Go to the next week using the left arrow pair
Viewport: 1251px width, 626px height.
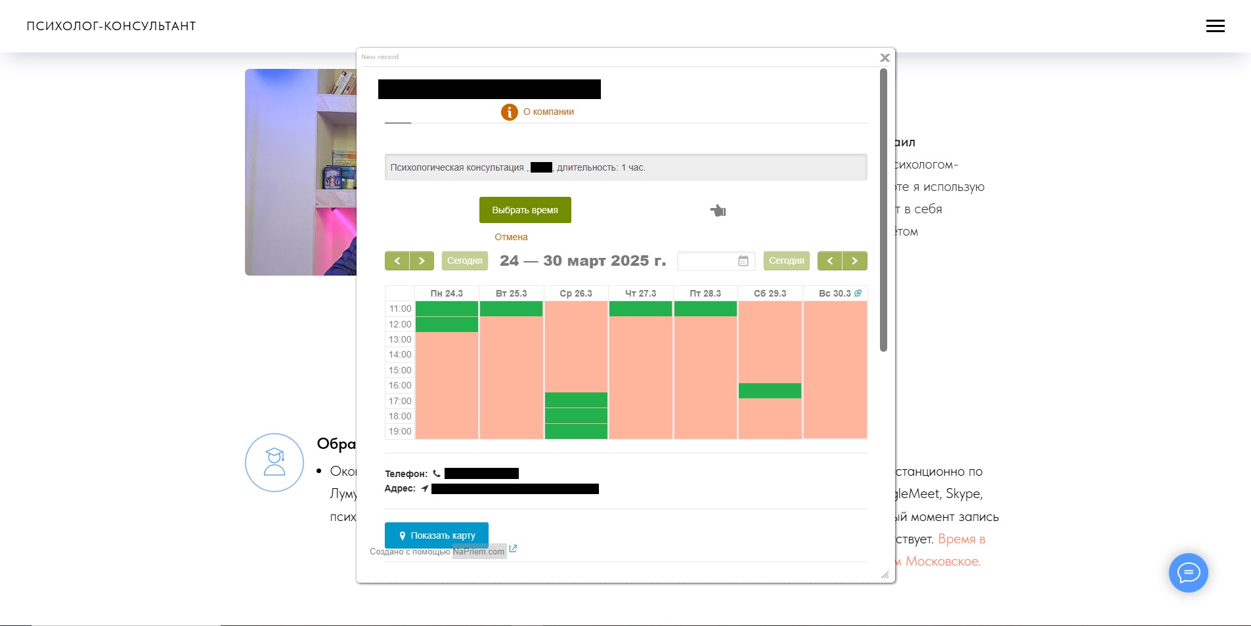pos(422,261)
